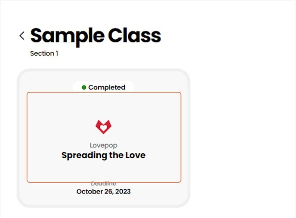Click the Deadline label
This screenshot has height=218, width=296.
(103, 184)
